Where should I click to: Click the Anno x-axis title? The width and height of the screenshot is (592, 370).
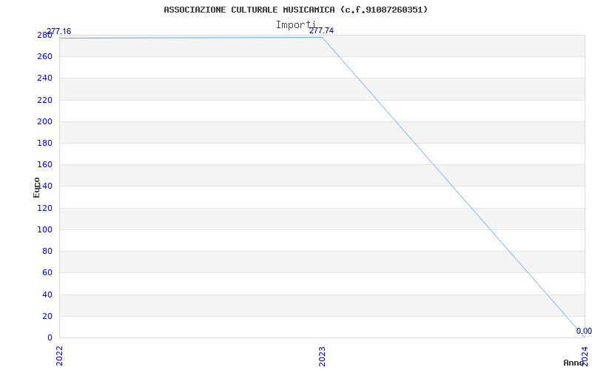point(574,363)
